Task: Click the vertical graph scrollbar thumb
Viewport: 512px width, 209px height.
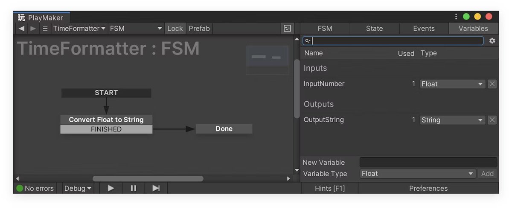Action: [x=297, y=89]
